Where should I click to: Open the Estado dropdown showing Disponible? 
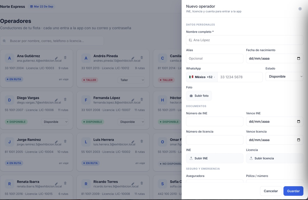284,76
